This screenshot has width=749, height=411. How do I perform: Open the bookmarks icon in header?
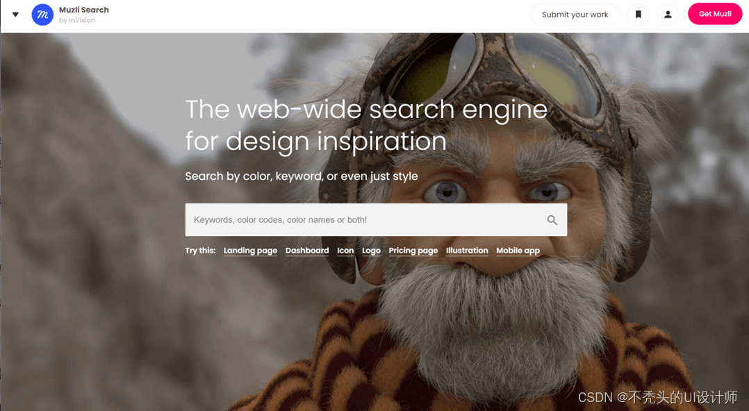point(638,15)
